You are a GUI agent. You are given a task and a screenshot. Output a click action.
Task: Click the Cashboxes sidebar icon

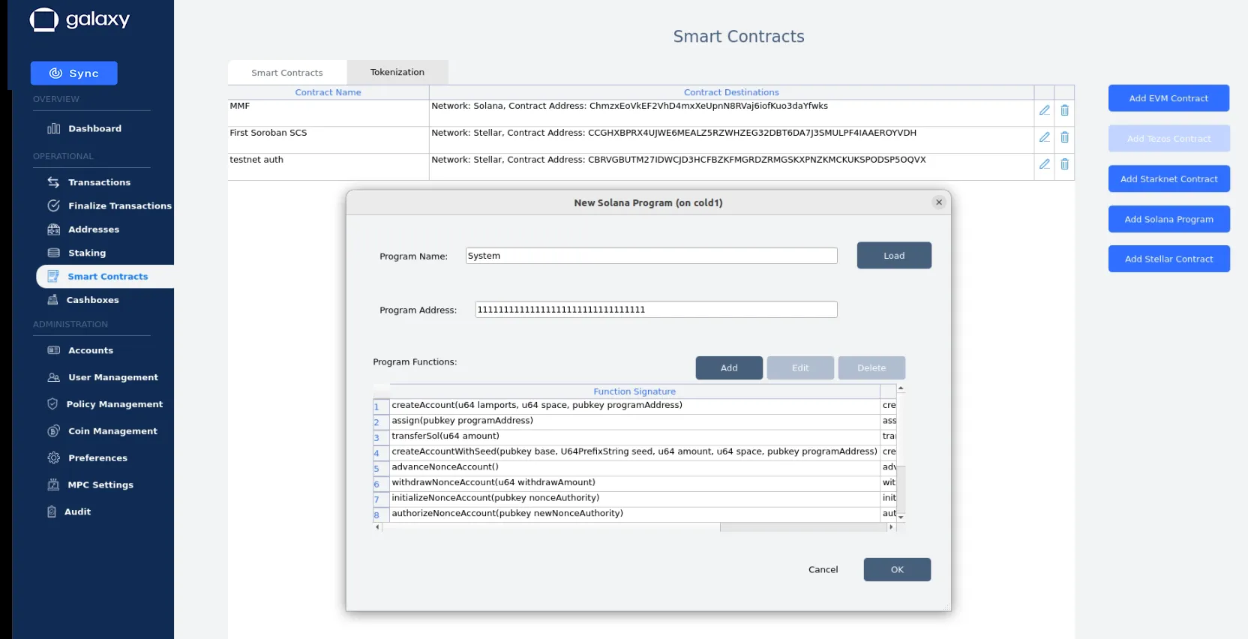tap(52, 300)
